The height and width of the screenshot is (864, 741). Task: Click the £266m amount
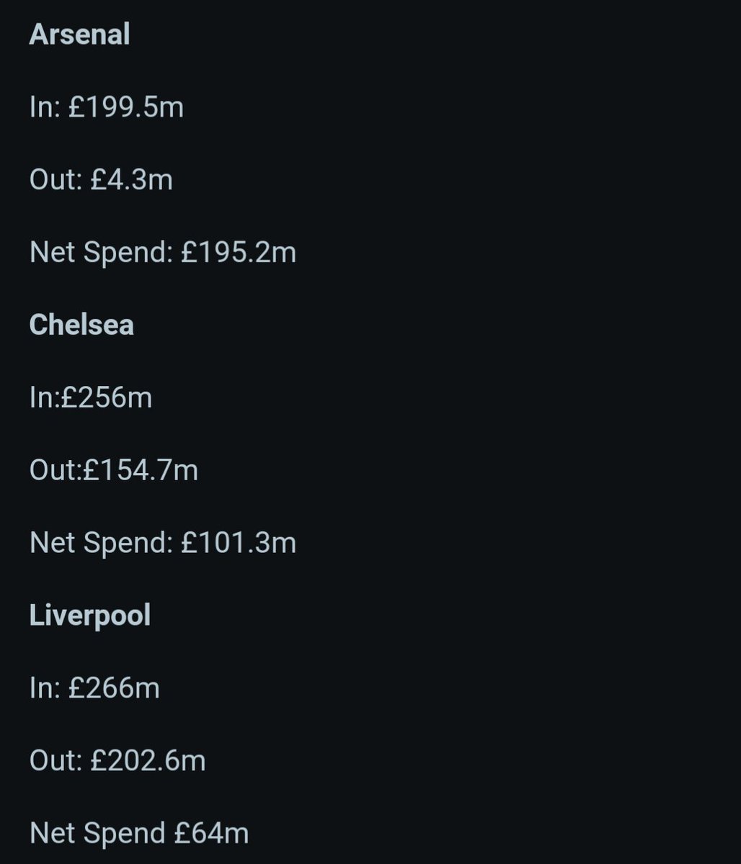coord(114,688)
